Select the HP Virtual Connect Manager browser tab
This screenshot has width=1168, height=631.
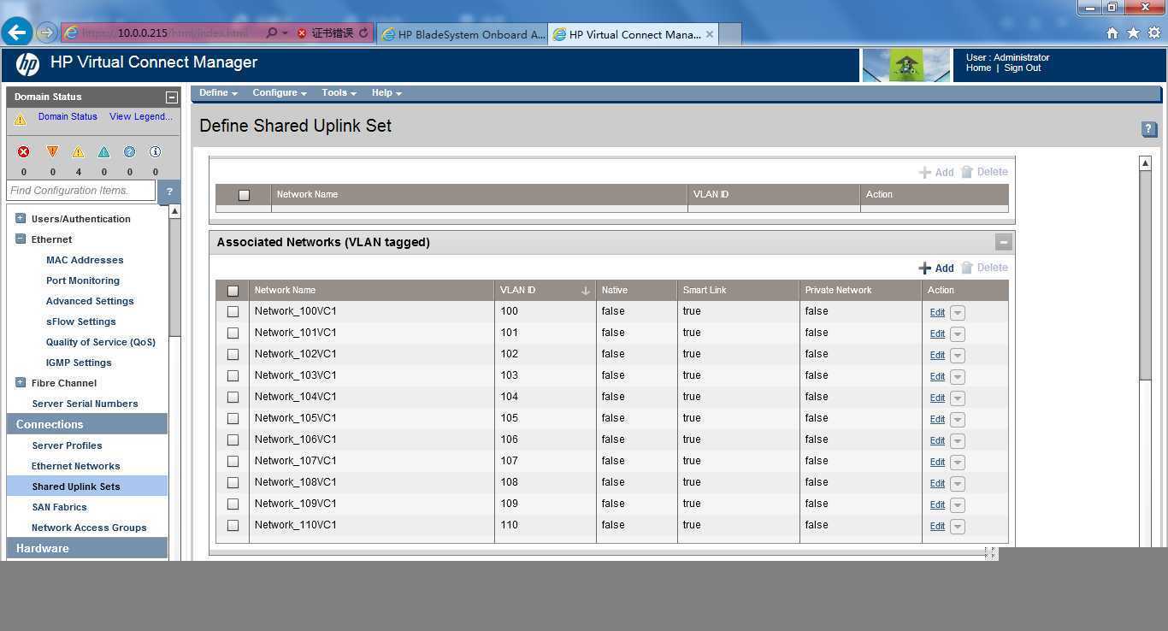[x=634, y=34]
